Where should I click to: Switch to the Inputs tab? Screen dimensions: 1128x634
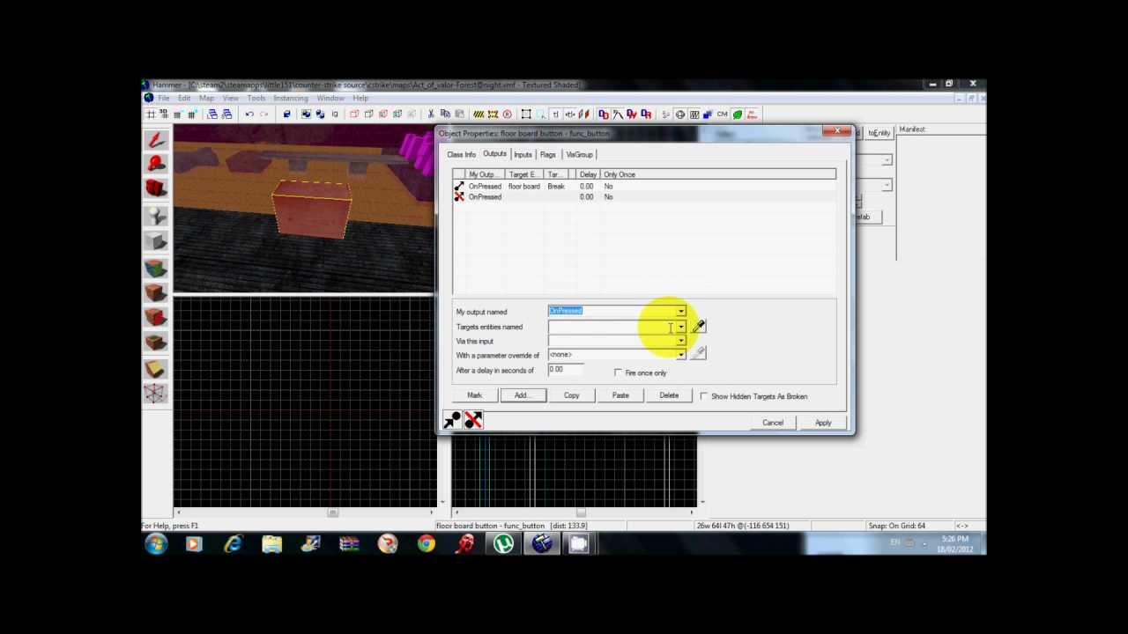523,155
